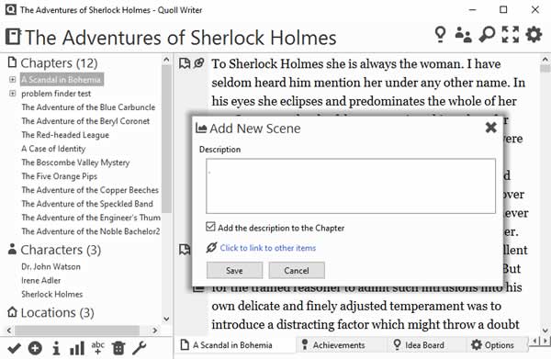Select 'The Adventure of the Copper Beeches' chapter
Image resolution: width=551 pixels, height=359 pixels.
(90, 190)
